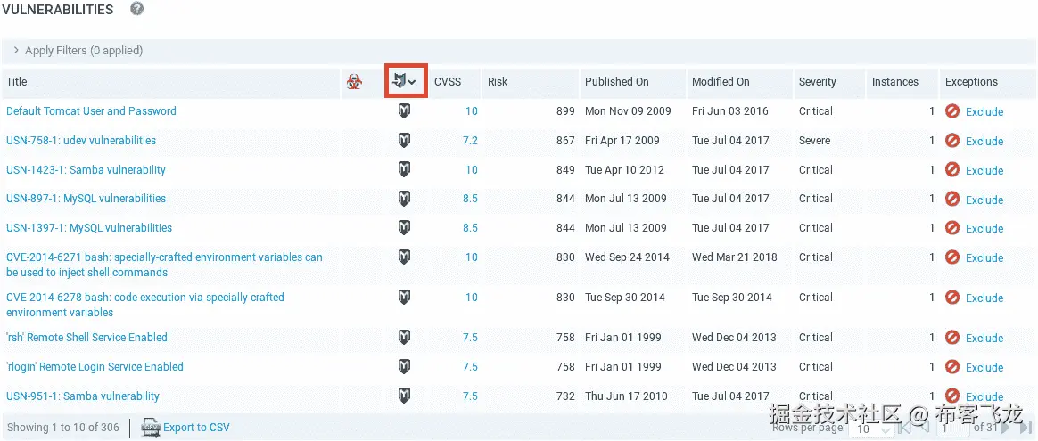Open the exploit column header dropdown
This screenshot has height=441, width=1038.
coord(406,81)
